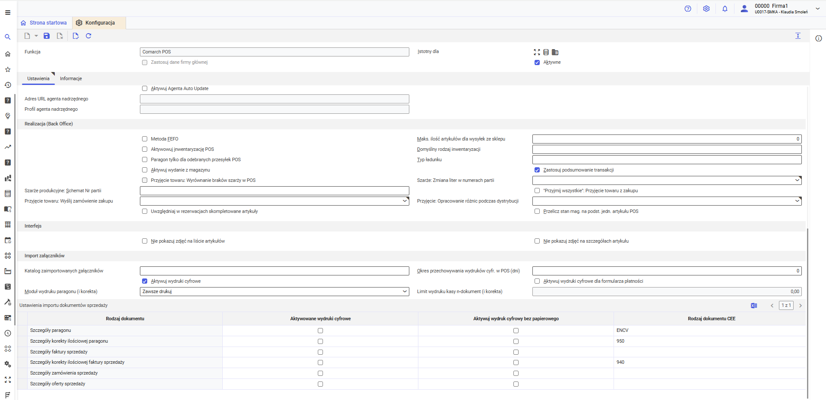This screenshot has height=400, width=826.
Task: Click the company building icon next to Istotny dla
Action: (x=555, y=52)
